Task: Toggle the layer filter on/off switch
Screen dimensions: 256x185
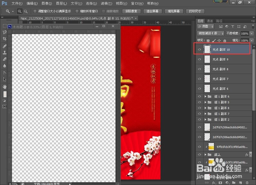Action: click(x=253, y=26)
